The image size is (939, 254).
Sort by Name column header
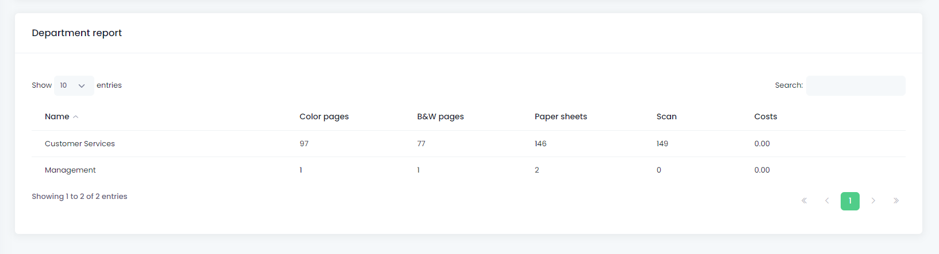click(57, 116)
